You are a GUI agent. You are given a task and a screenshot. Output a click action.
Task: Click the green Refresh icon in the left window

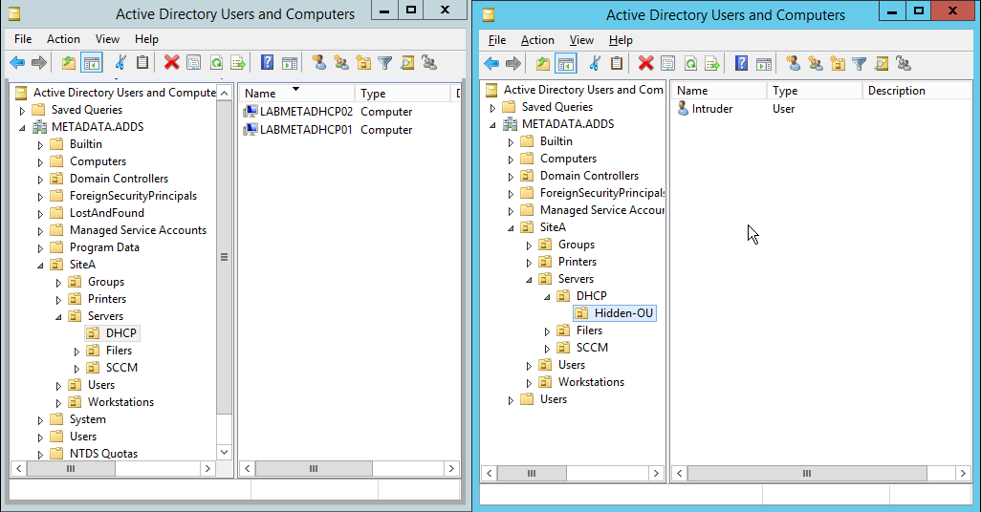(x=216, y=62)
